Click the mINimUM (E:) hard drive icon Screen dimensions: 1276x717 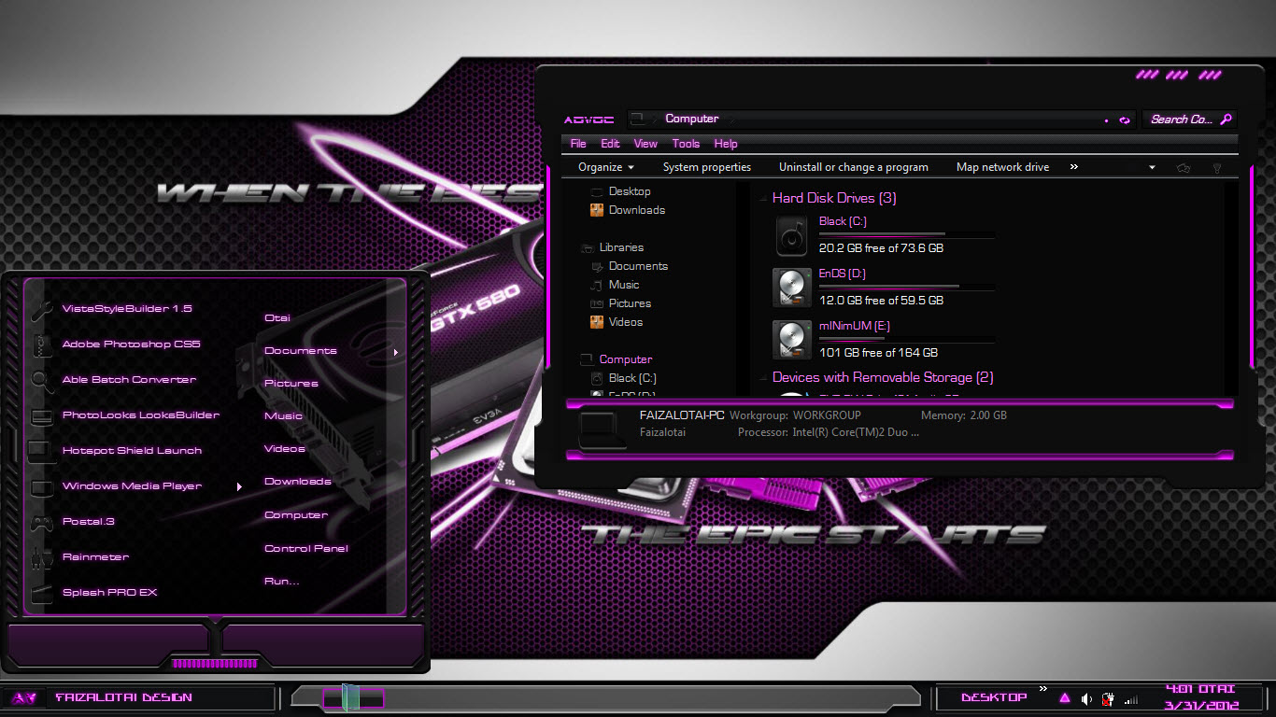click(x=792, y=340)
